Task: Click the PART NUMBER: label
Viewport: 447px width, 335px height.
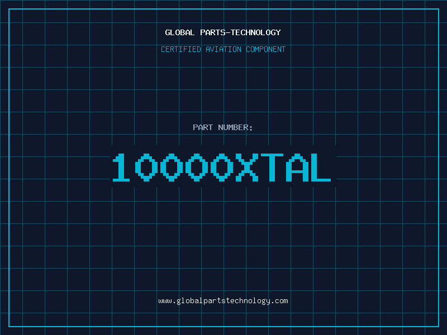Action: click(x=223, y=127)
